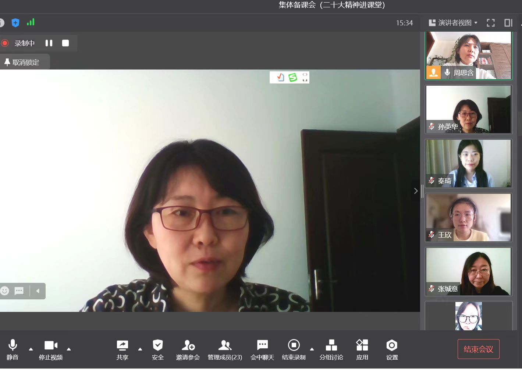The height and width of the screenshot is (370, 522).
Task: Stop video with 停止视频
Action: (x=51, y=349)
